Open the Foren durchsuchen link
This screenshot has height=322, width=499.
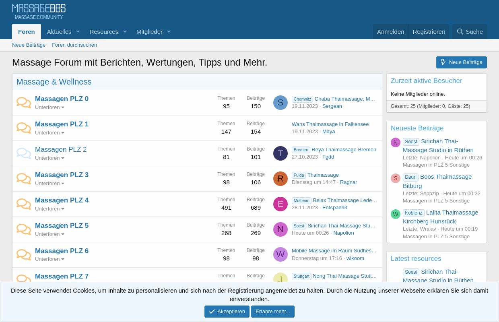pos(74,45)
